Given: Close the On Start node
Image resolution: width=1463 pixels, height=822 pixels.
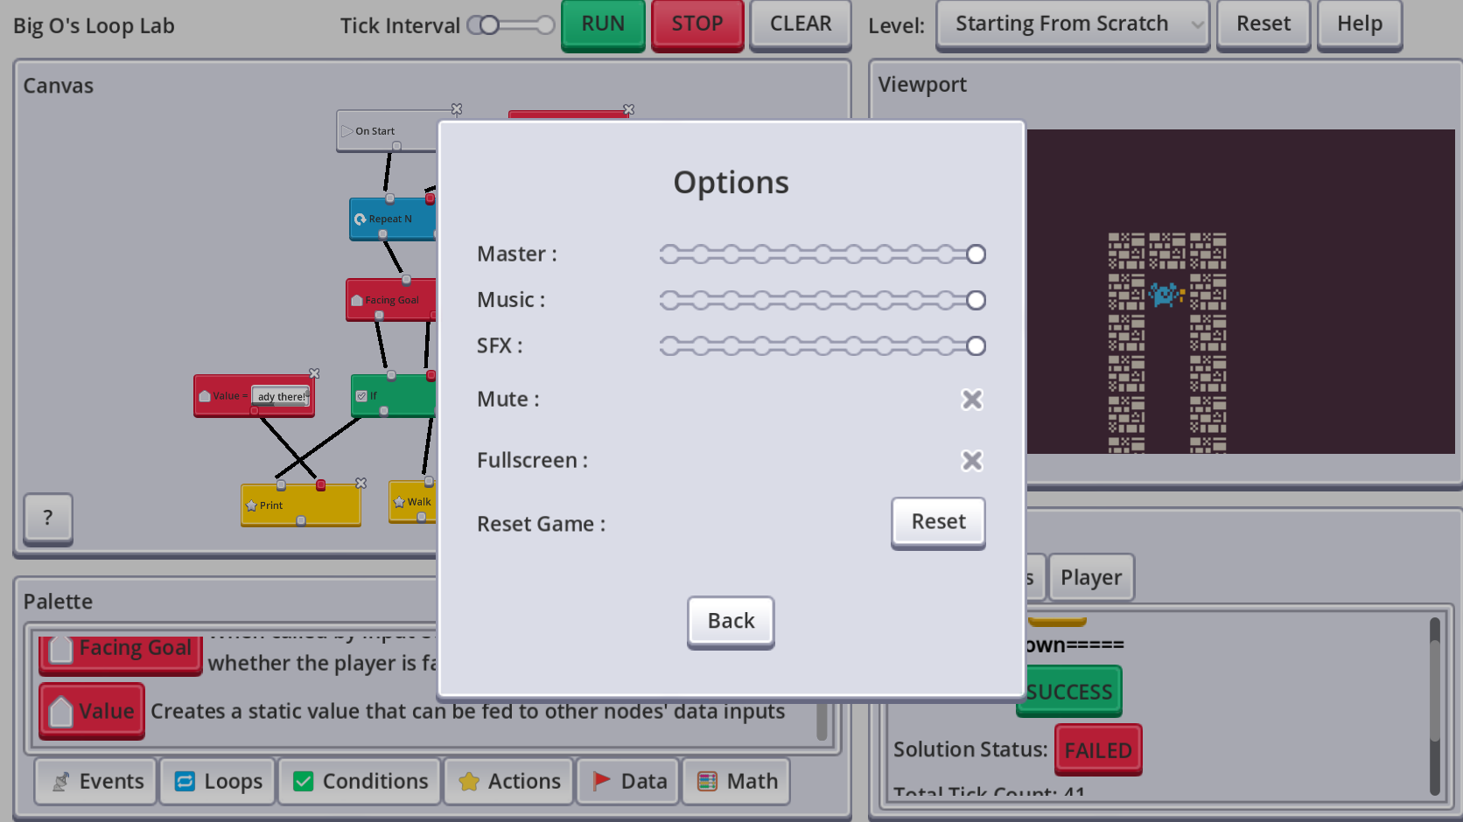Looking at the screenshot, I should (457, 109).
